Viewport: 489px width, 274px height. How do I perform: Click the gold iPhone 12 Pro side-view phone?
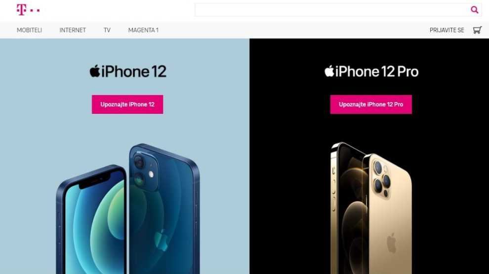[x=347, y=208]
